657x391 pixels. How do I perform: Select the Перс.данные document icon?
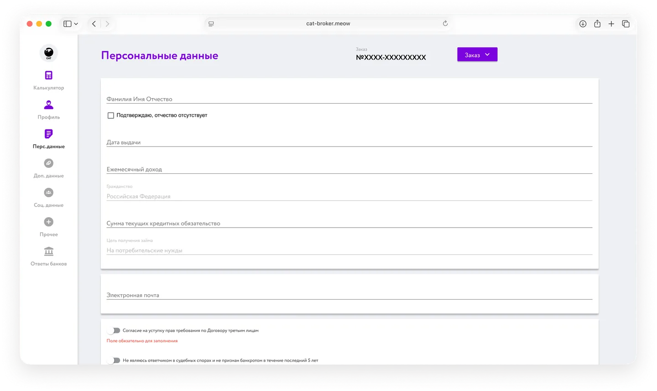coord(49,134)
